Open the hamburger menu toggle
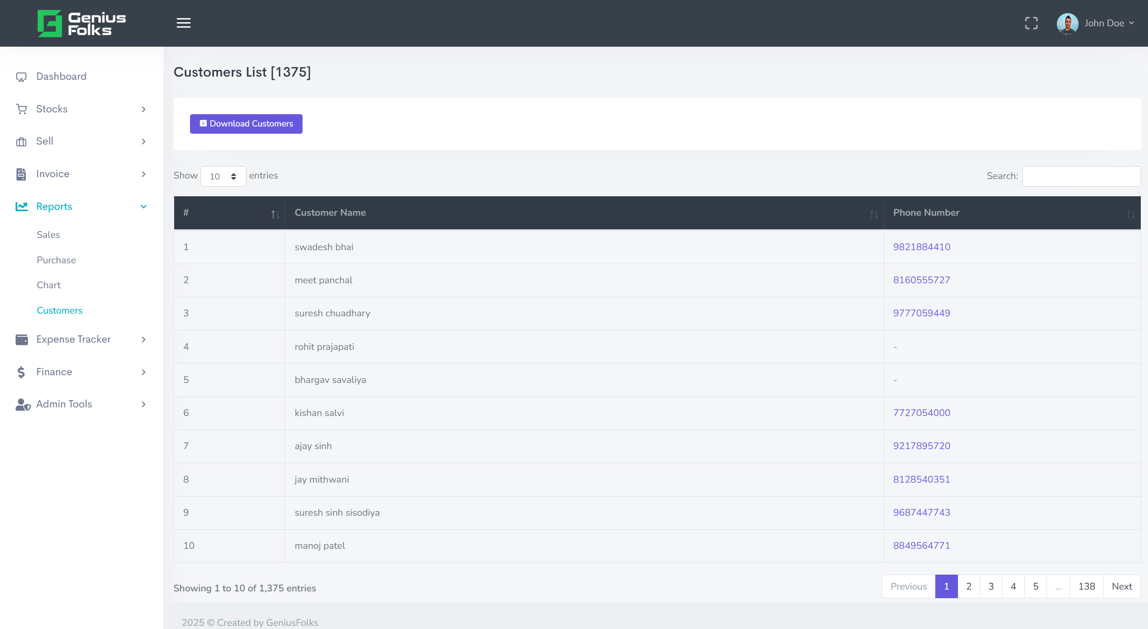 [x=183, y=23]
